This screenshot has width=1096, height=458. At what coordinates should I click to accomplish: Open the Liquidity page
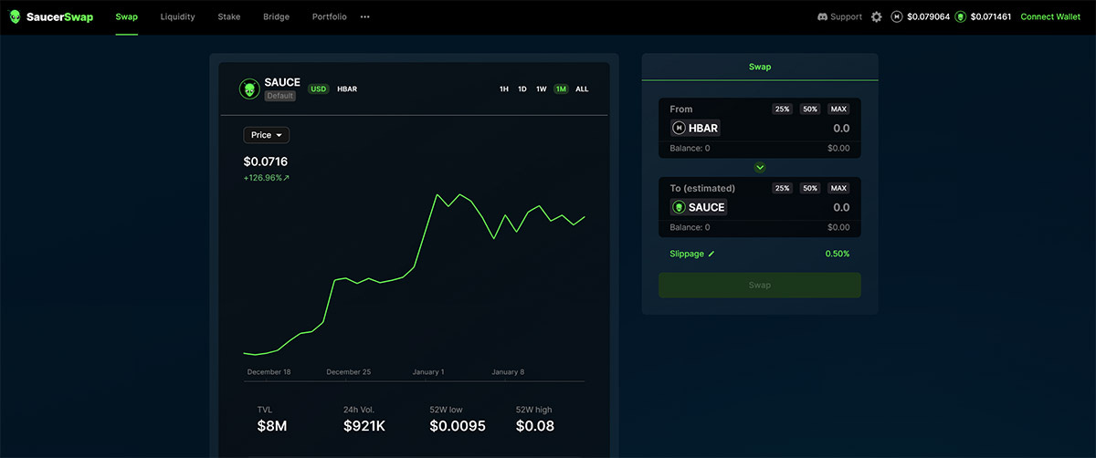tap(177, 16)
